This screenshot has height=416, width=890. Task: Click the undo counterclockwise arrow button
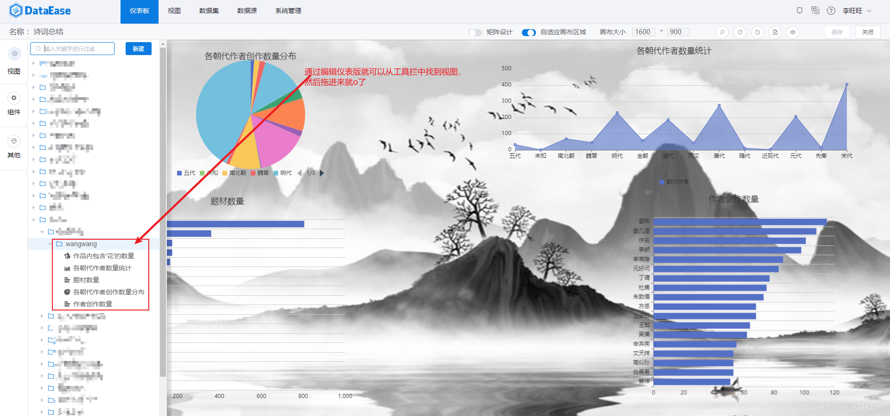click(757, 32)
